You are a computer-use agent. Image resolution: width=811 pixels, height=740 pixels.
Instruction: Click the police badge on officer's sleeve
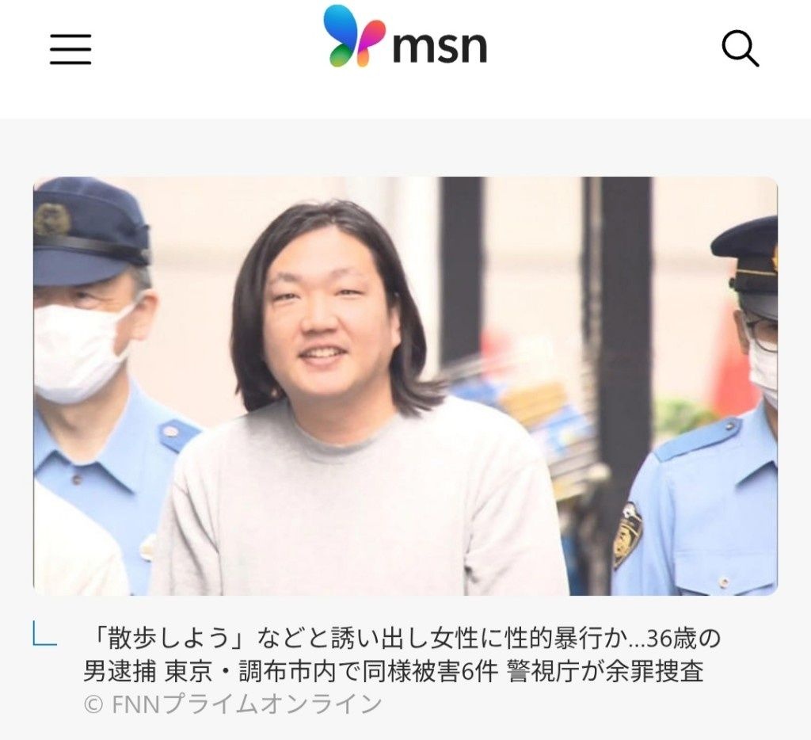tap(628, 536)
